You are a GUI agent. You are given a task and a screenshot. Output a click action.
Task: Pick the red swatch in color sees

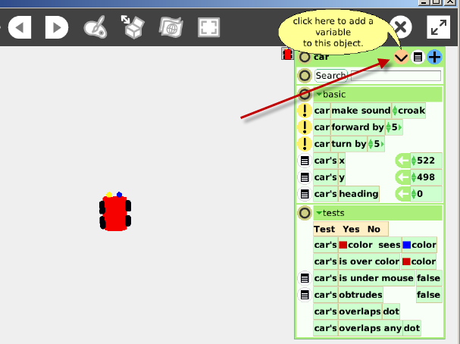tap(343, 245)
